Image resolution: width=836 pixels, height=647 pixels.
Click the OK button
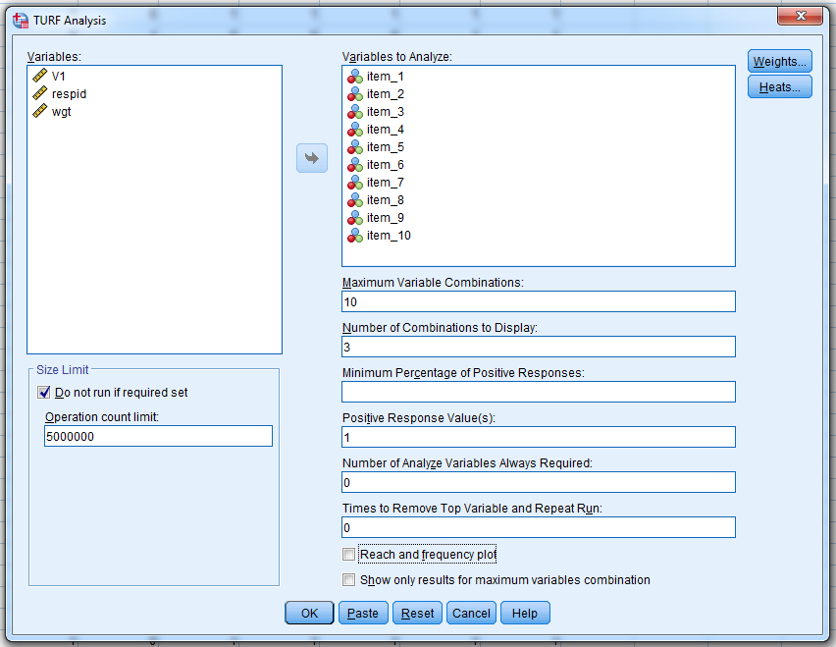click(x=308, y=613)
